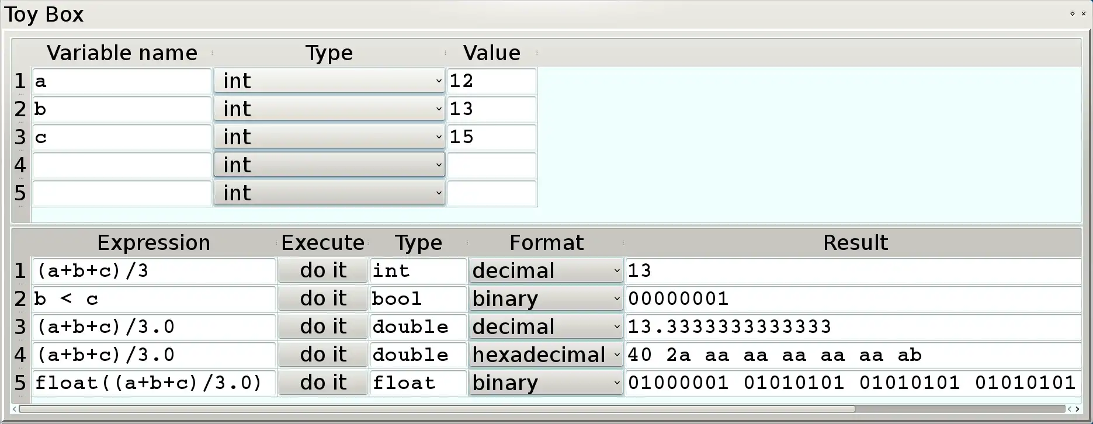Screen dimensions: 1093x424
Task: Close the Toy Box panel
Action: tap(1083, 13)
